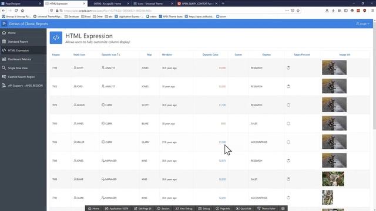Click the user icon beside SCOTT

(x=75, y=68)
